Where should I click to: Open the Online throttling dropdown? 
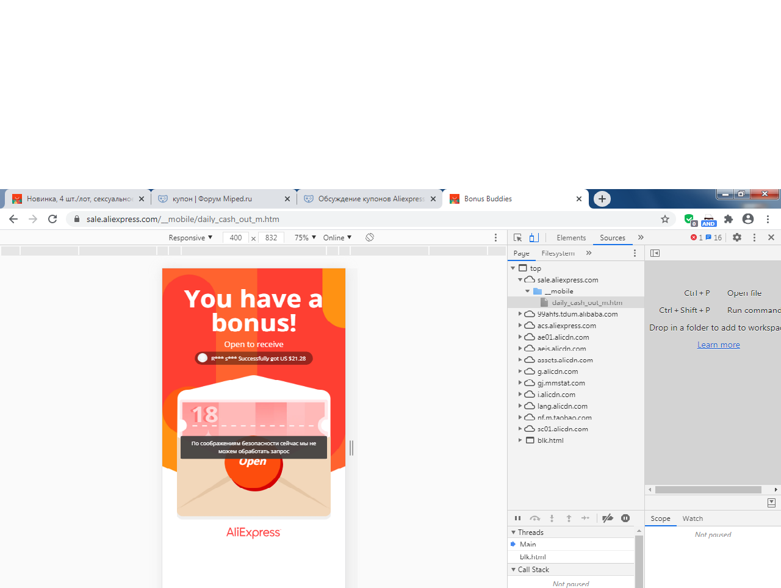tap(337, 237)
